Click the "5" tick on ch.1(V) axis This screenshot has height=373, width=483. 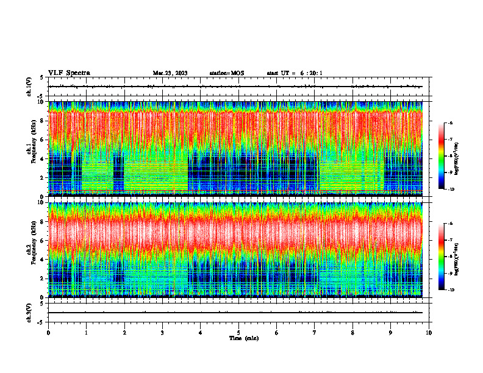click(41, 77)
